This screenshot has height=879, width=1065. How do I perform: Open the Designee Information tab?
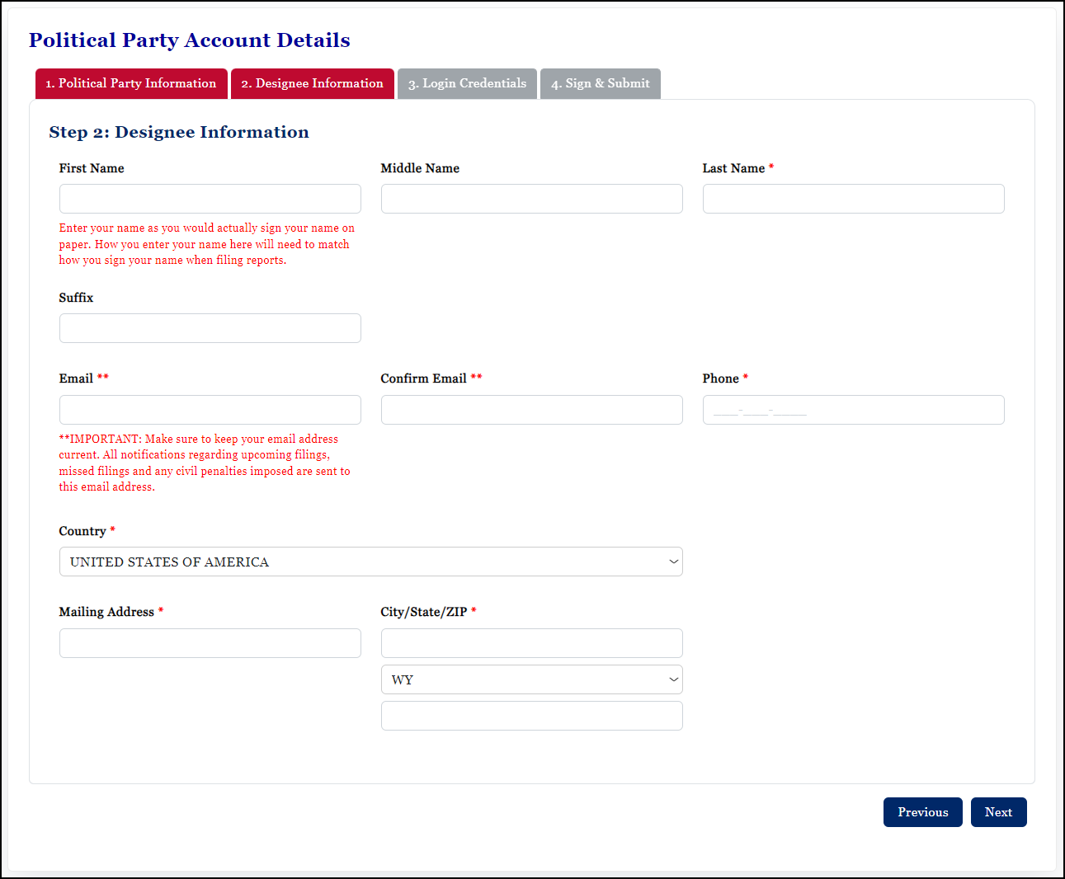tap(312, 83)
